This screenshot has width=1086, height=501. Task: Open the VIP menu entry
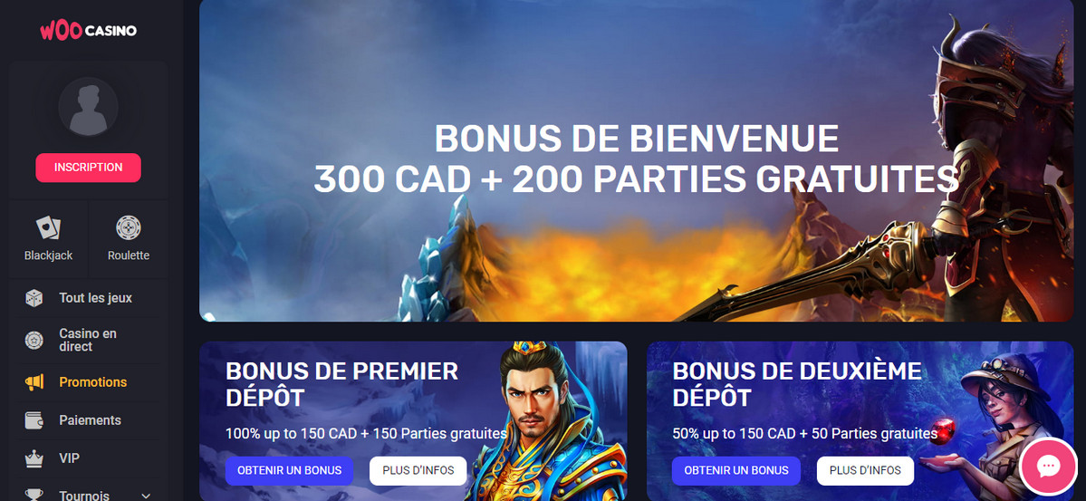(89, 458)
